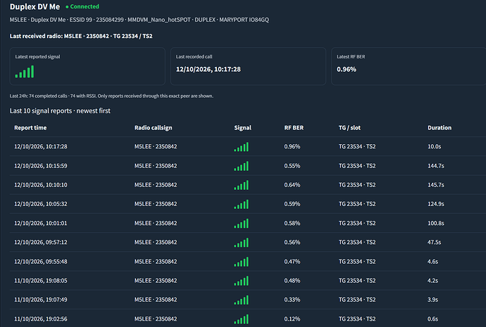Click the Last 24h completed calls note

click(111, 96)
